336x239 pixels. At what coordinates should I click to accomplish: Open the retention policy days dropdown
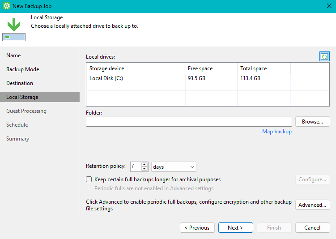[174, 166]
